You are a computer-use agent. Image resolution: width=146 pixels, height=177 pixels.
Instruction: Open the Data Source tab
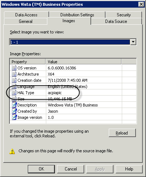click(116, 21)
